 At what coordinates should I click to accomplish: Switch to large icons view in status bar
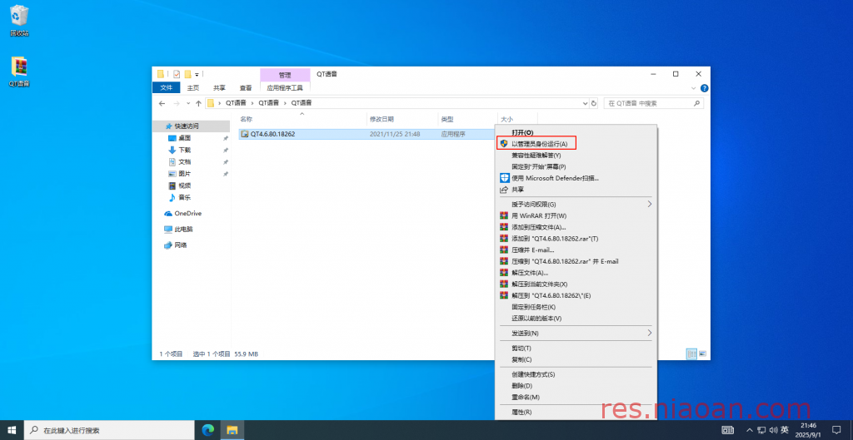pyautogui.click(x=702, y=353)
